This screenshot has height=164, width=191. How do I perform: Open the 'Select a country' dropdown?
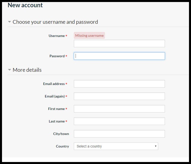[x=116, y=146]
